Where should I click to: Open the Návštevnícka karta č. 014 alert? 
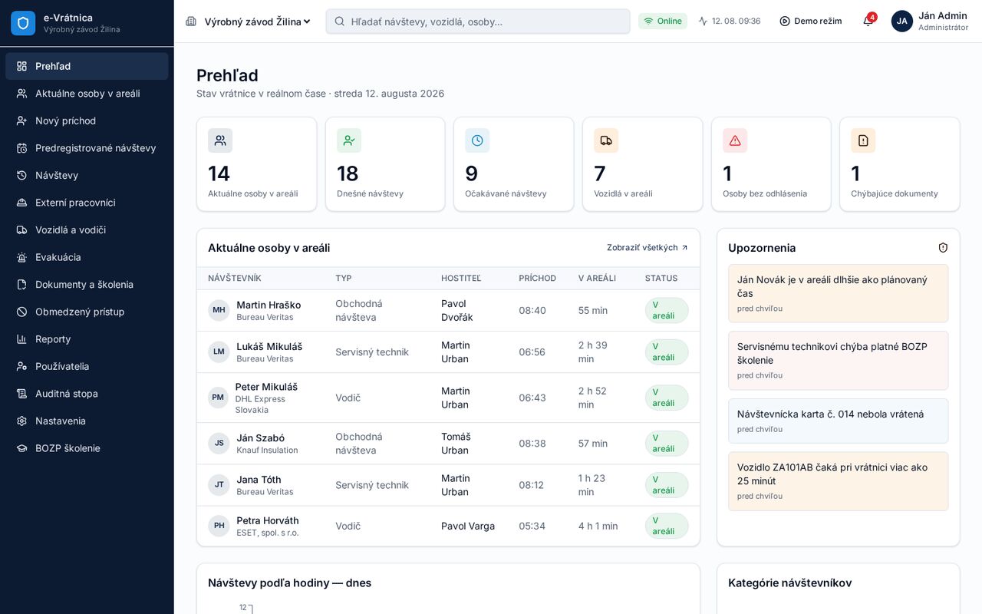click(839, 421)
